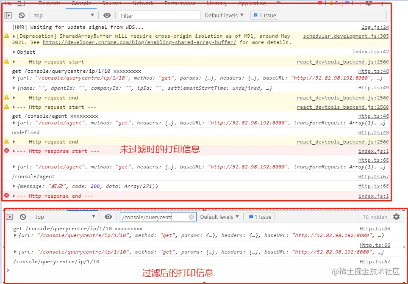The width and height of the screenshot is (408, 284).
Task: Open index.js:1 link on Http response end
Action: (x=373, y=196)
